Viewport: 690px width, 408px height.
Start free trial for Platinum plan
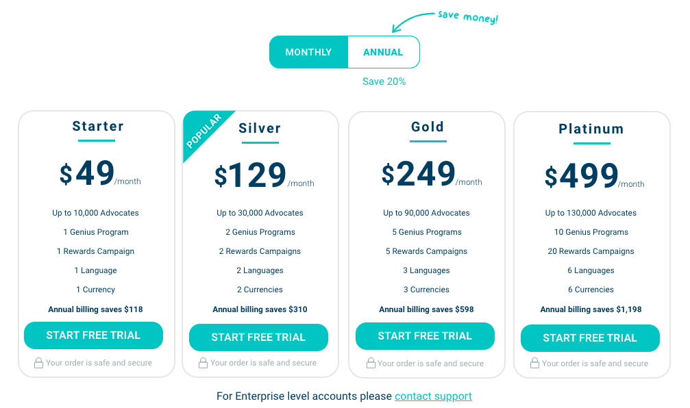(x=590, y=338)
